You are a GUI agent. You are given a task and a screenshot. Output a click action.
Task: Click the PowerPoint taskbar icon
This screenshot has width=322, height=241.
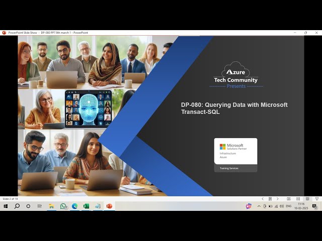(109, 206)
